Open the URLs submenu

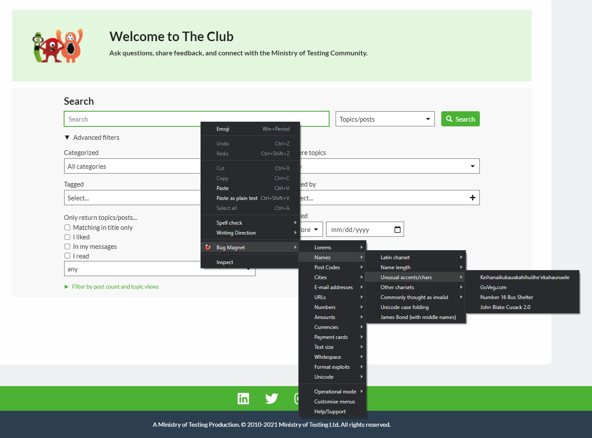click(333, 297)
